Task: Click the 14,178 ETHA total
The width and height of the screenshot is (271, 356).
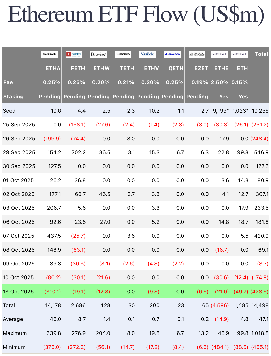Action: [53, 305]
